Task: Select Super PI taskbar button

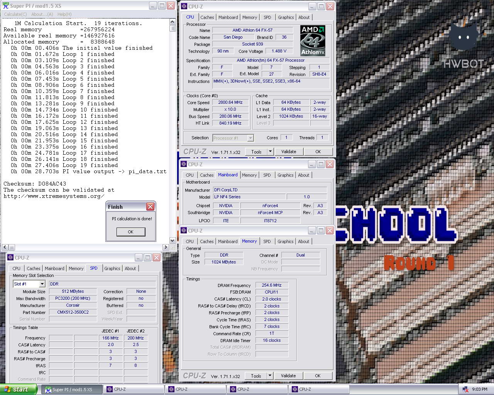Action: (72, 390)
